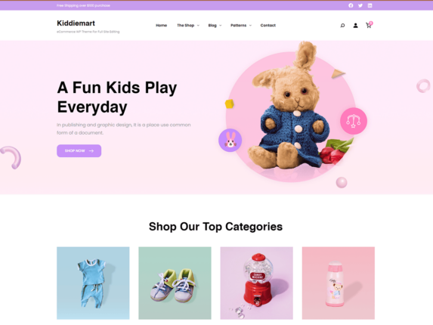Click the Shop Now button
The width and height of the screenshot is (433, 325).
[79, 150]
